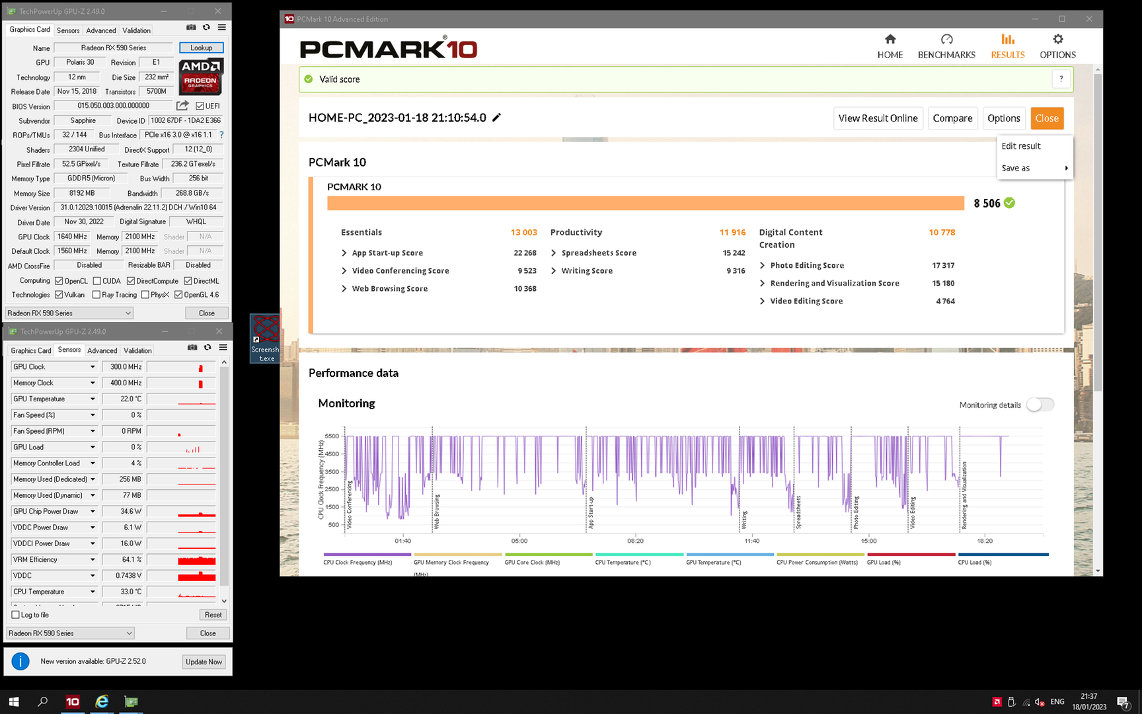Toggle CUDA checkbox

[x=97, y=281]
